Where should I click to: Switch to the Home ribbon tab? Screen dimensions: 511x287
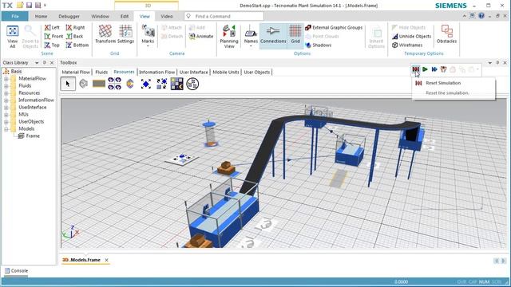tap(41, 16)
